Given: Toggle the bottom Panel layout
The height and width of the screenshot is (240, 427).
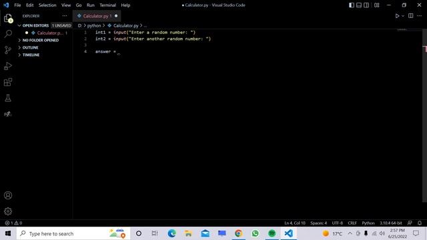Looking at the screenshot, I should (359, 5).
